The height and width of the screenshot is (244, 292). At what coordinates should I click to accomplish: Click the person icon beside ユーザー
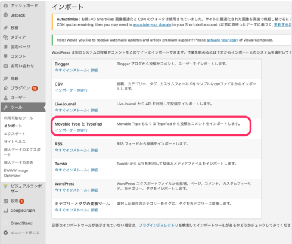tap(5, 98)
